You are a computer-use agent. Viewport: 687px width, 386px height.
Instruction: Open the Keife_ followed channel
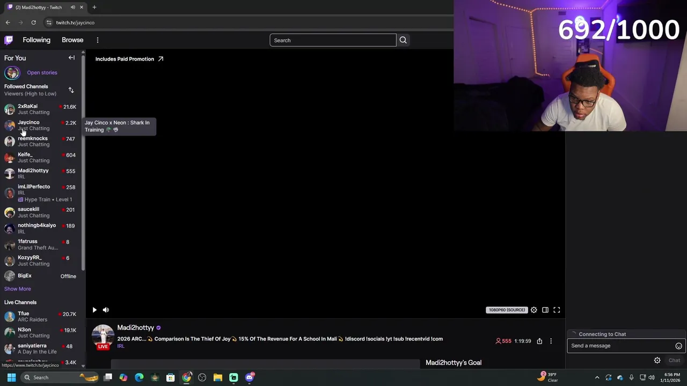tap(42, 158)
